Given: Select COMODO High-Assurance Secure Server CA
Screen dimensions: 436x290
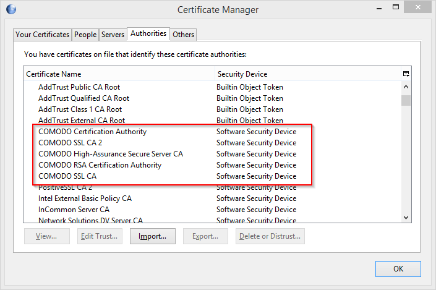Looking at the screenshot, I should pyautogui.click(x=213, y=154).
